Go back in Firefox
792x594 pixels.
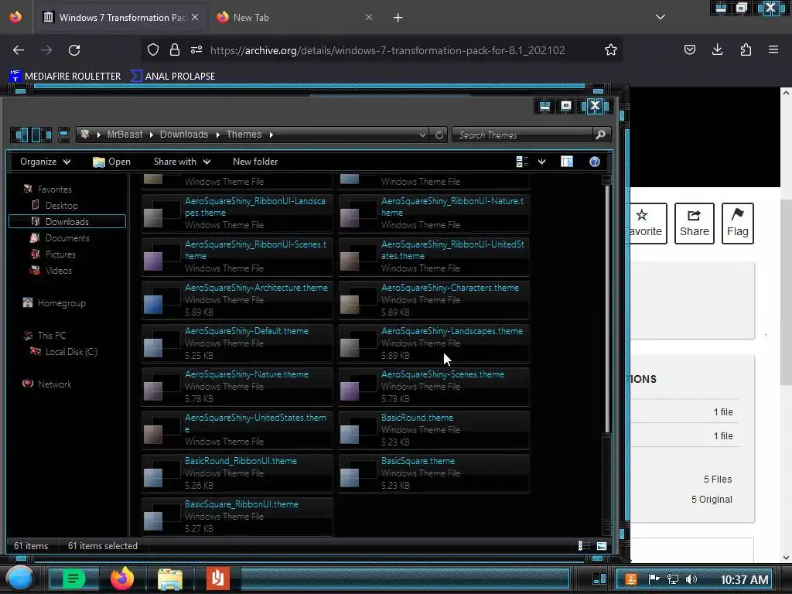point(19,50)
